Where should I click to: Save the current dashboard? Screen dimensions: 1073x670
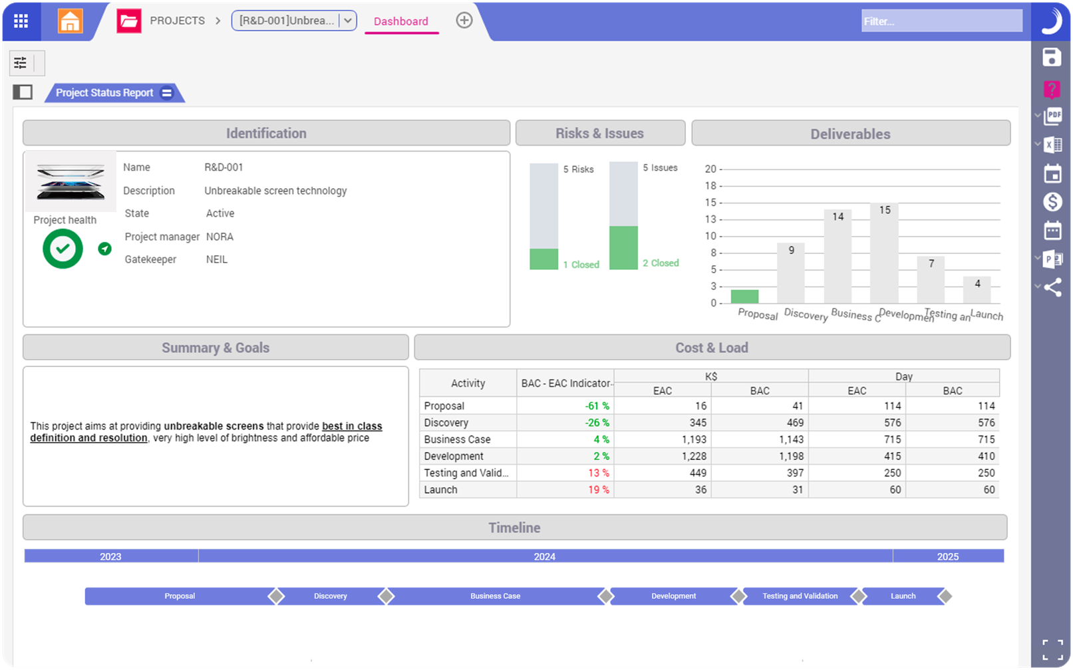pos(1052,58)
